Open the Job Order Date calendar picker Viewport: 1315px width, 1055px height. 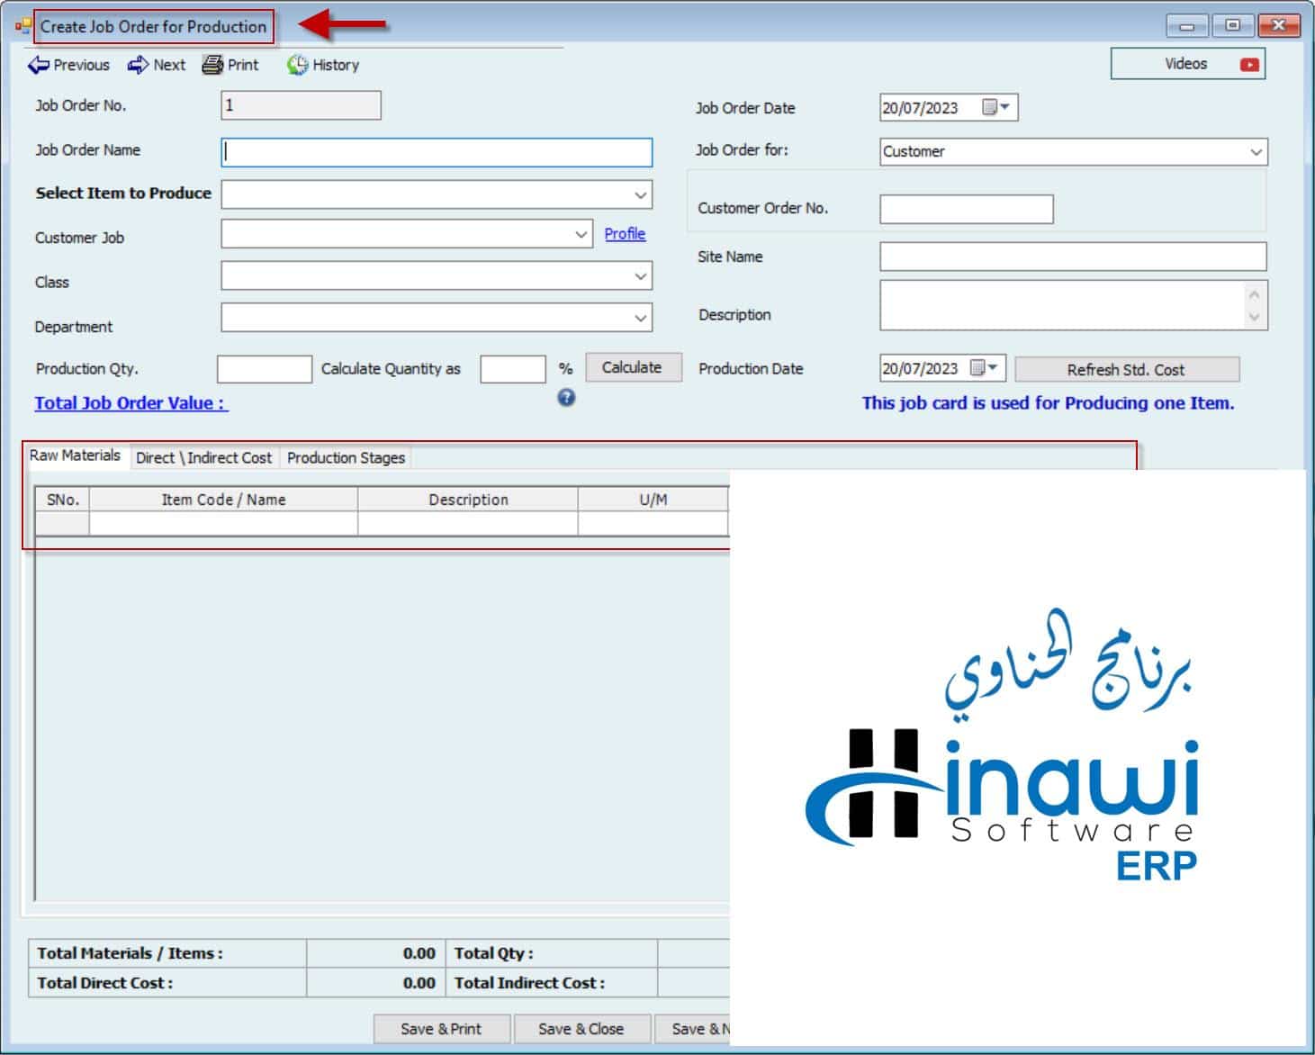995,108
